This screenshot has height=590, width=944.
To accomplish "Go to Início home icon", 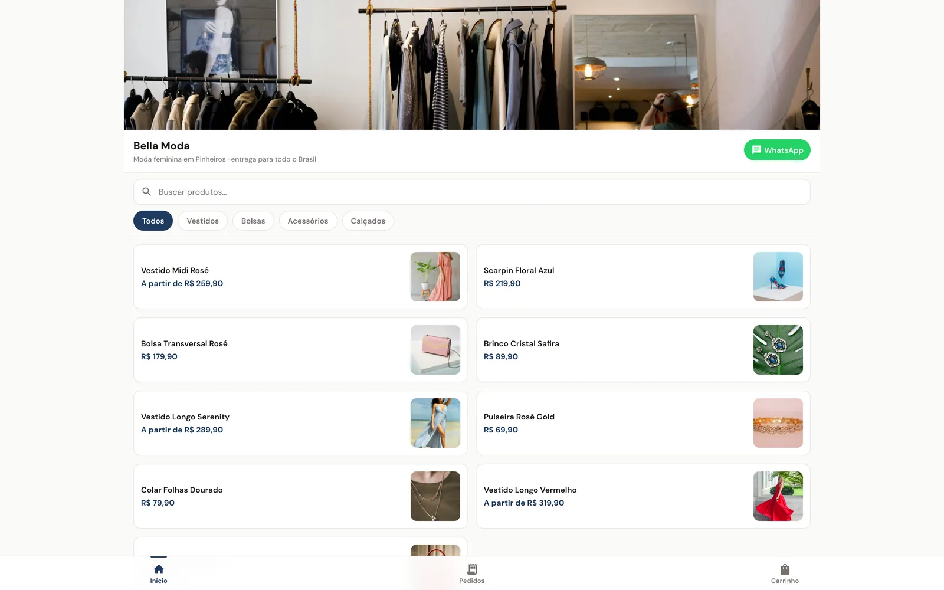I will (159, 569).
